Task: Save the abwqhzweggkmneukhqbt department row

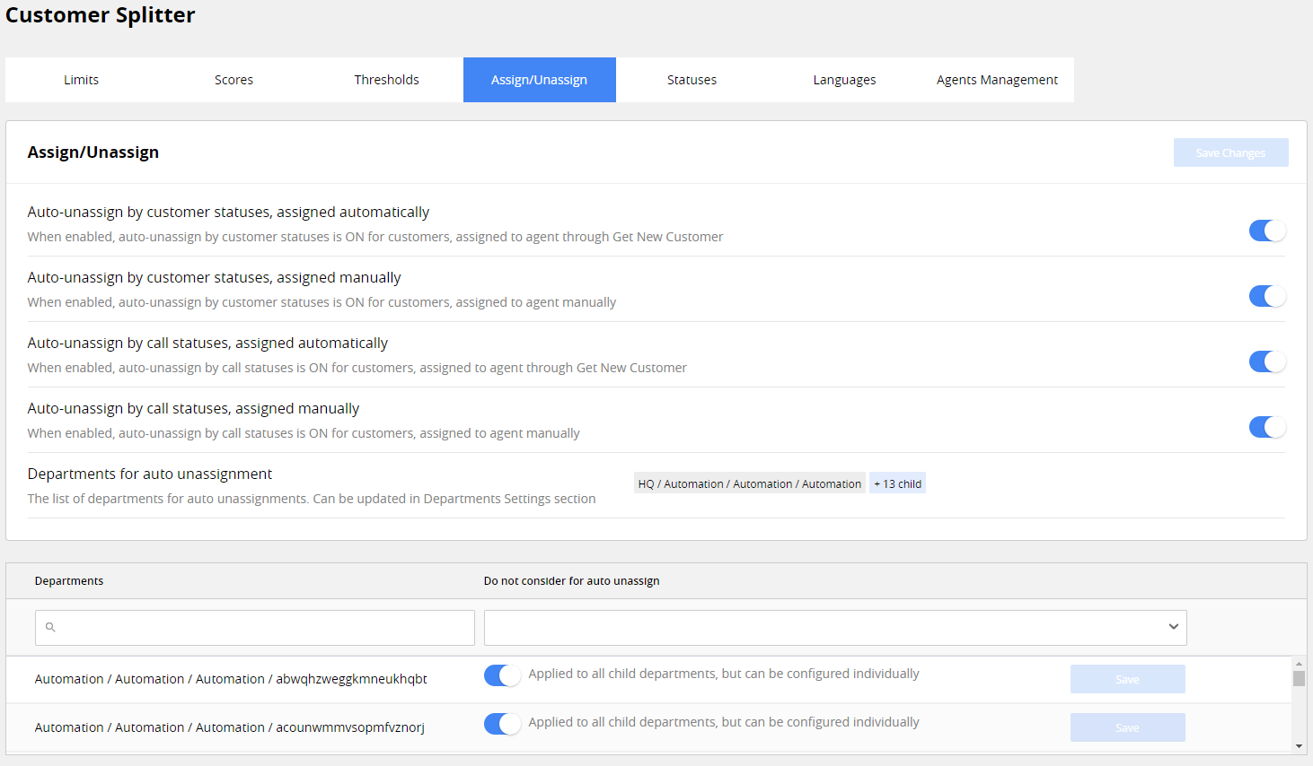Action: pos(1127,679)
